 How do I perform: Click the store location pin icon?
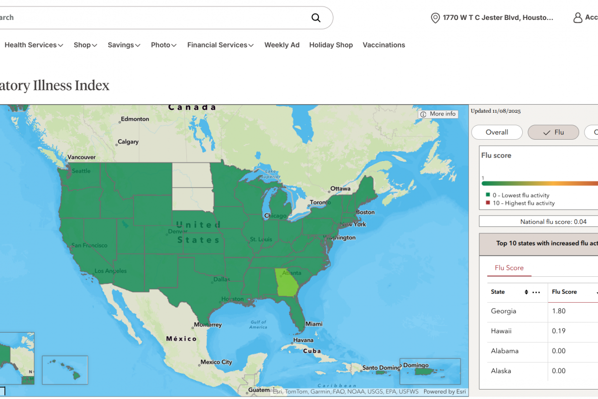[x=435, y=18]
